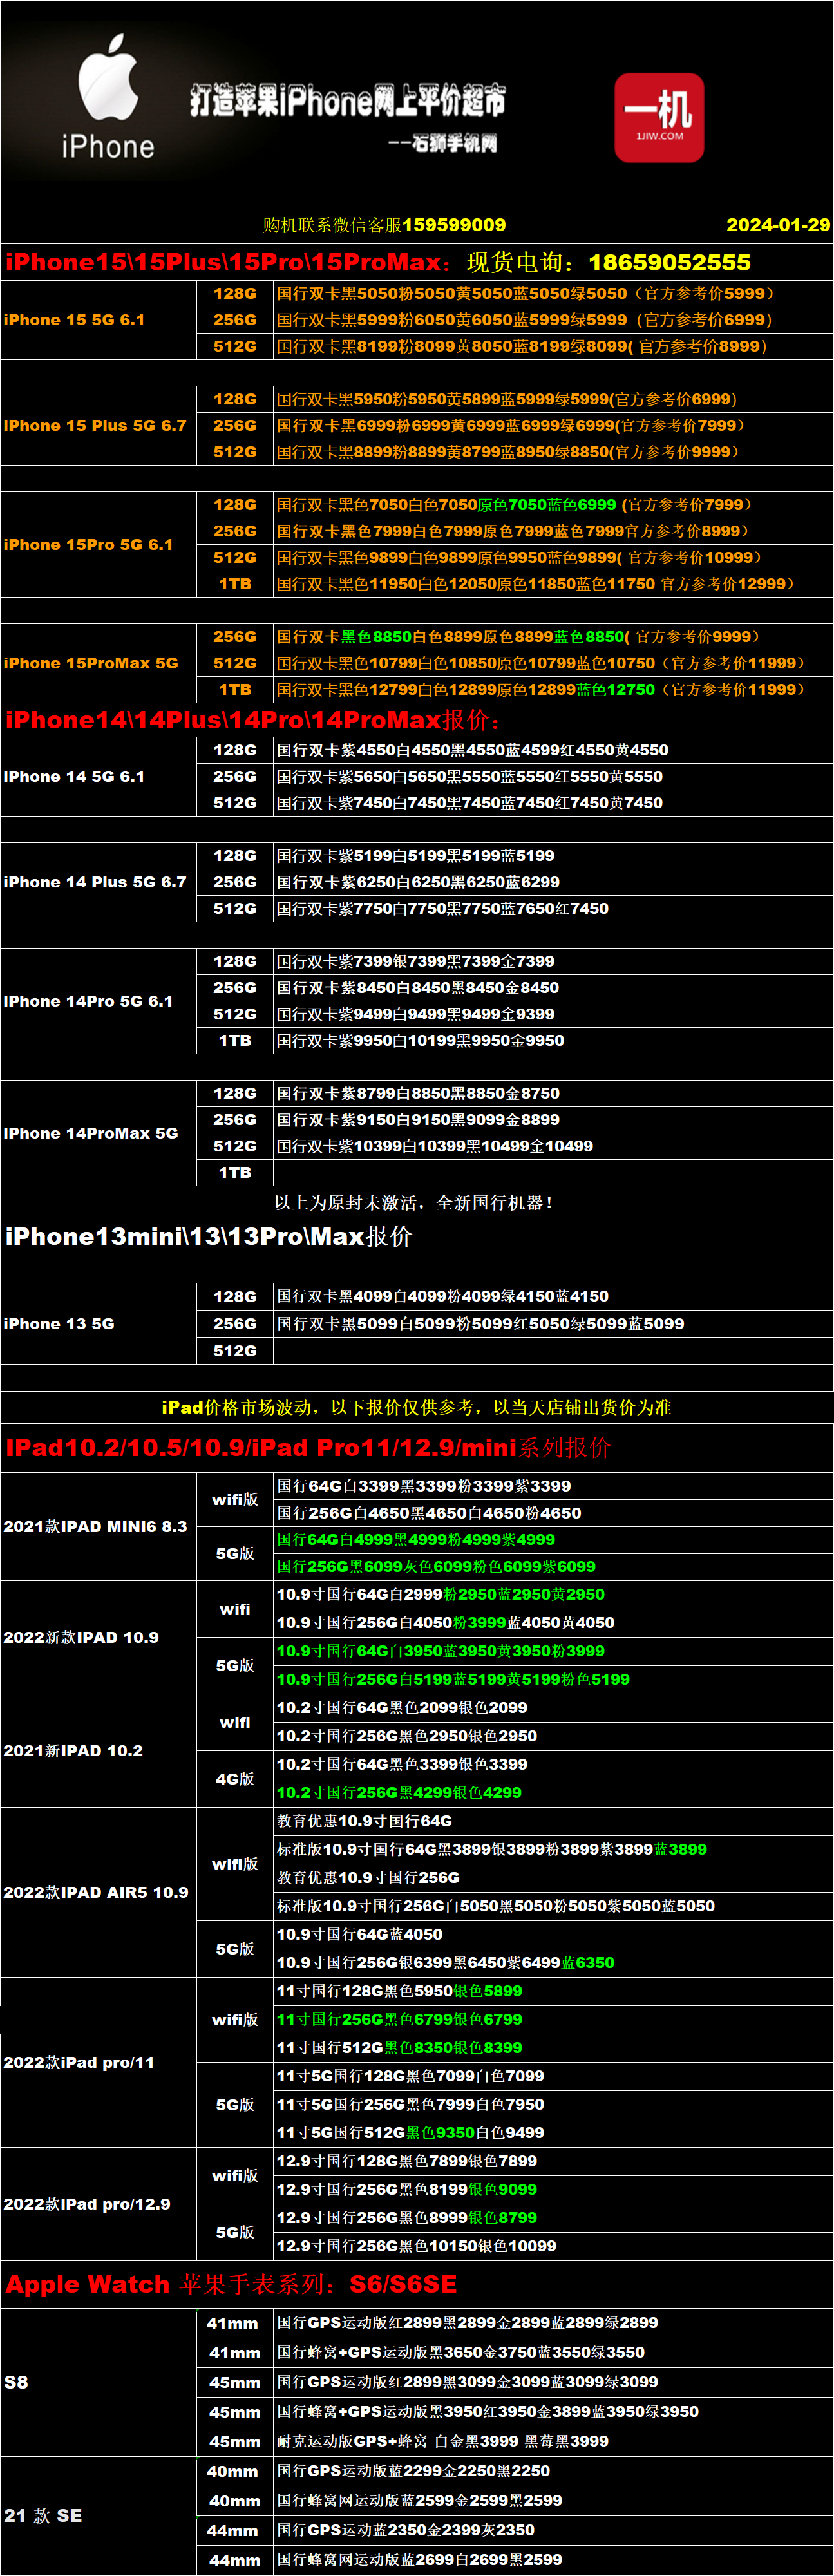Select the WeChat contact text 159599009
Screen dimensions: 834x2576
[x=454, y=225]
